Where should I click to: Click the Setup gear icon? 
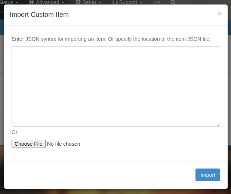pos(78,2)
